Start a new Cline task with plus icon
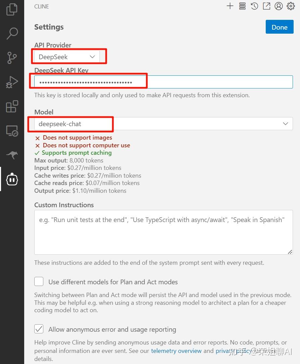This screenshot has width=300, height=364. [x=230, y=6]
